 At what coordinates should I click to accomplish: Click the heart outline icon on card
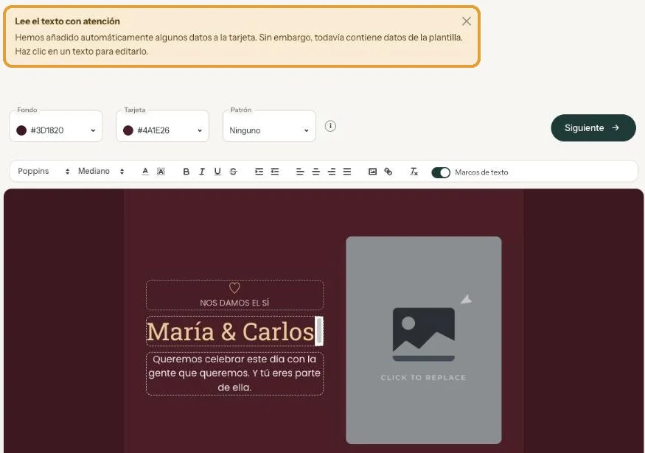[234, 288]
